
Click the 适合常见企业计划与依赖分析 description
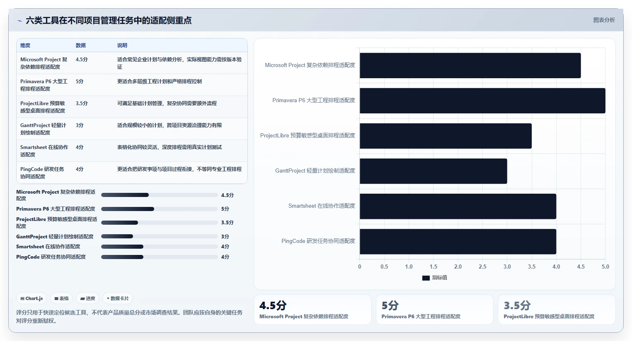[179, 63]
